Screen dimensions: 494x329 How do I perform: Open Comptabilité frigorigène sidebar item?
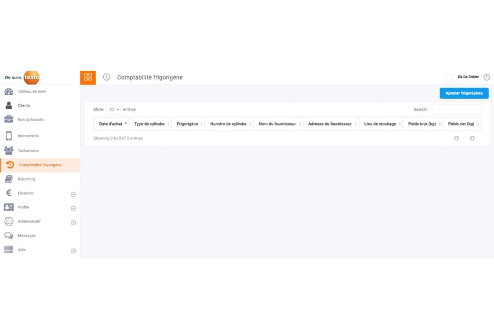coord(40,165)
